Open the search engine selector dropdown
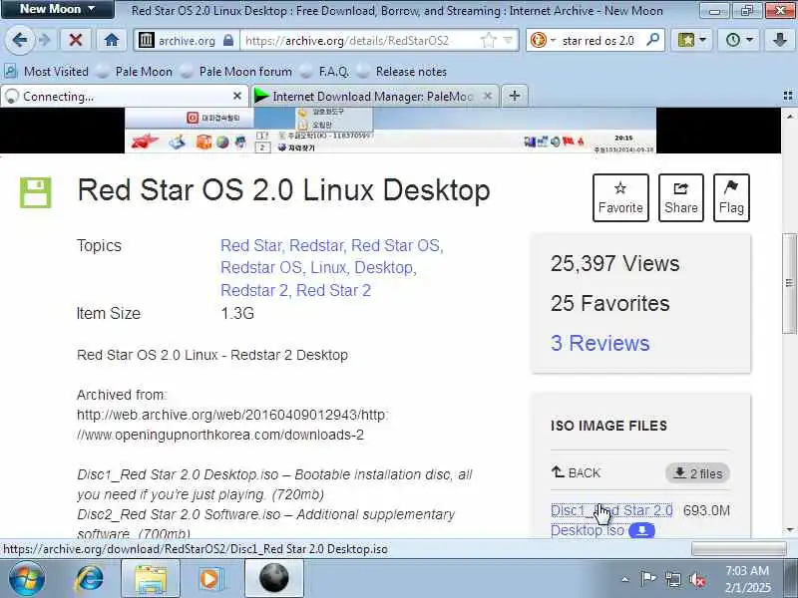 (x=543, y=40)
